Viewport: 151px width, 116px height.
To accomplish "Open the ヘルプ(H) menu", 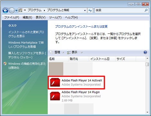I will (x=71, y=17).
